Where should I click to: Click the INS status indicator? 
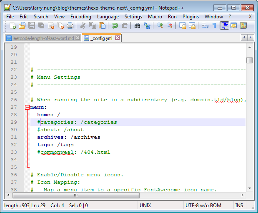(239, 205)
